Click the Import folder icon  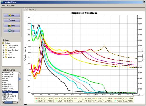click(x=6, y=55)
